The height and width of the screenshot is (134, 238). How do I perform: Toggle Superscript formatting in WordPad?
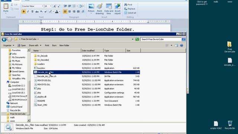[45, 12]
